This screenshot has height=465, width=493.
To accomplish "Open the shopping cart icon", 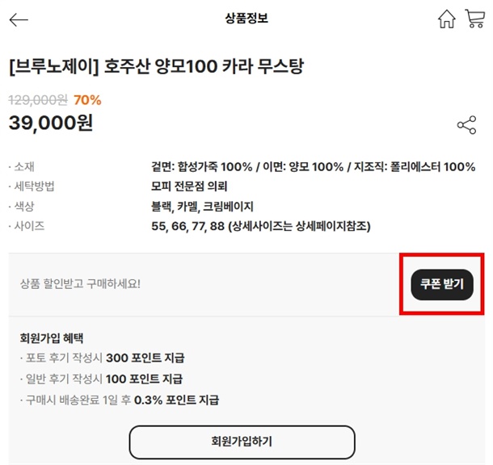I will (x=474, y=19).
